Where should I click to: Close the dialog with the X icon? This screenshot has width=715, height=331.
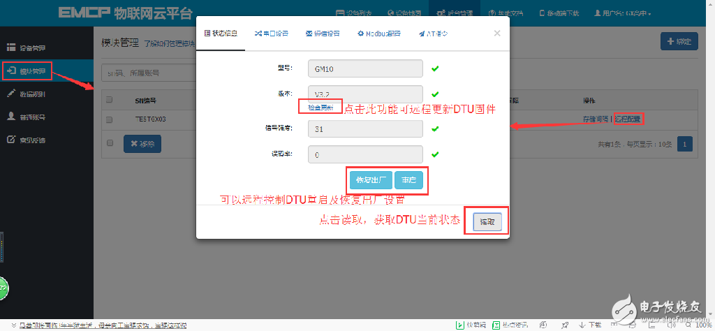pos(497,33)
